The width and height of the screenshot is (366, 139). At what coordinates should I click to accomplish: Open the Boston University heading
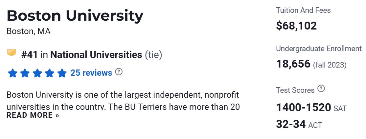[x=75, y=16]
